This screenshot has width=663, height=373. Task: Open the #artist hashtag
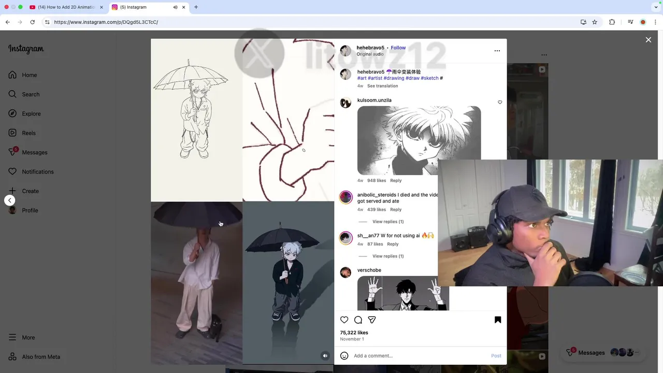[375, 78]
